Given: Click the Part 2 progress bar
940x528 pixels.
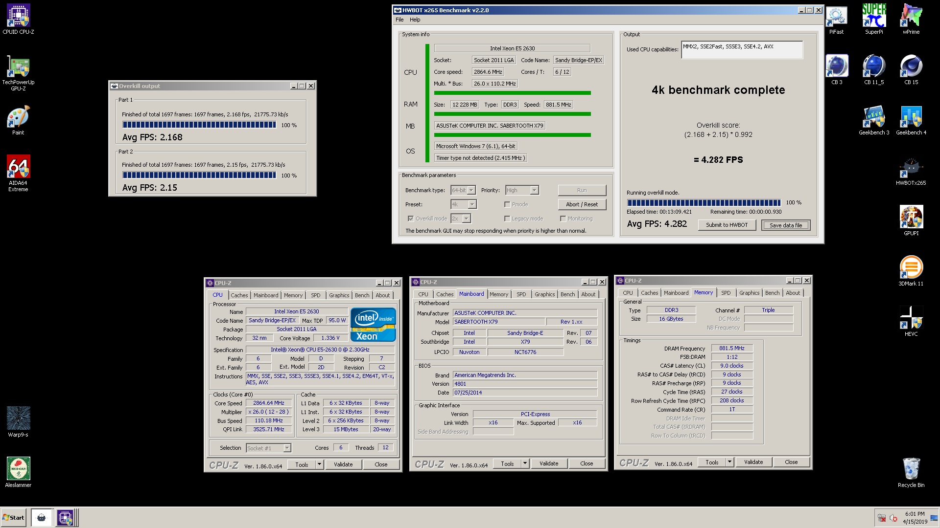Looking at the screenshot, I should [x=199, y=175].
